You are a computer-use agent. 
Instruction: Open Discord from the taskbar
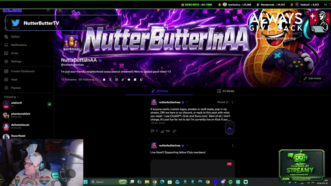[223, 182]
